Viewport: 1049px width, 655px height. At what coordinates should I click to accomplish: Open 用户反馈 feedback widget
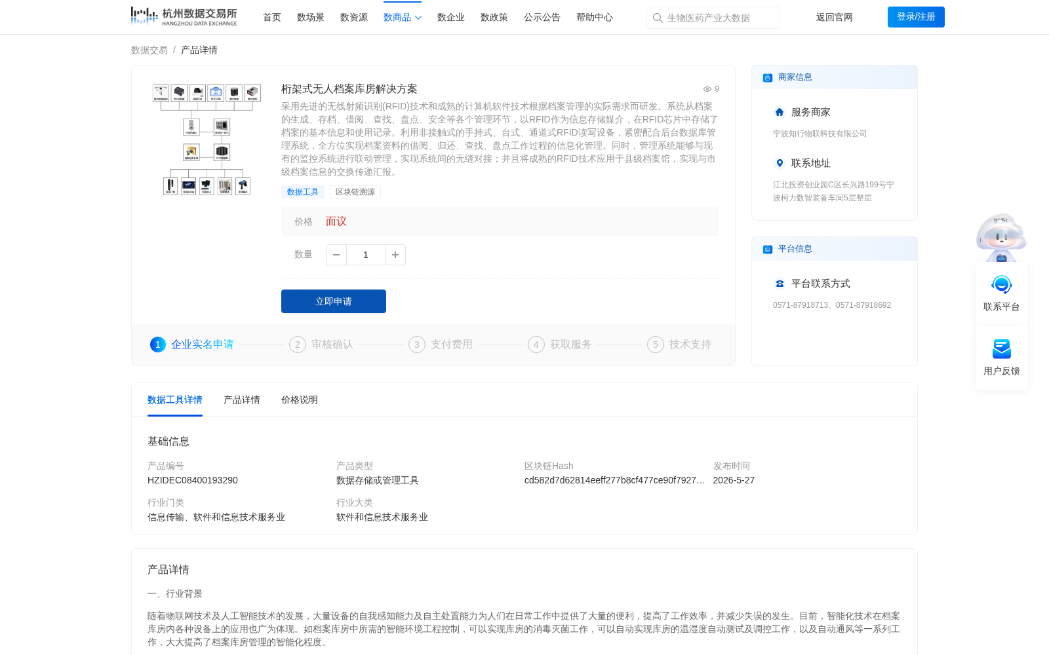click(1002, 358)
